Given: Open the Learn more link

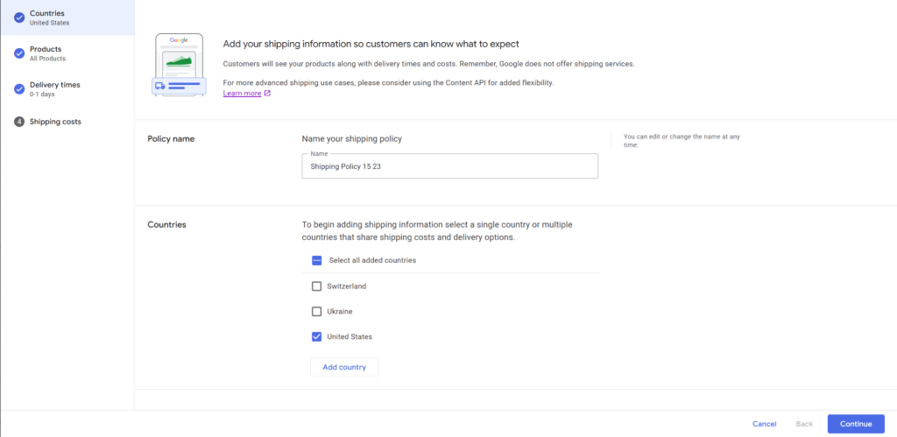Looking at the screenshot, I should click(x=242, y=94).
